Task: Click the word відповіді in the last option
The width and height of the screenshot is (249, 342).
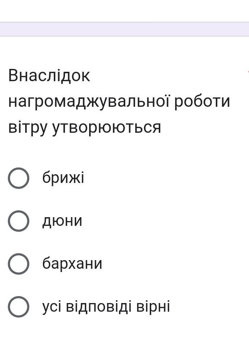Action: pyautogui.click(x=99, y=306)
